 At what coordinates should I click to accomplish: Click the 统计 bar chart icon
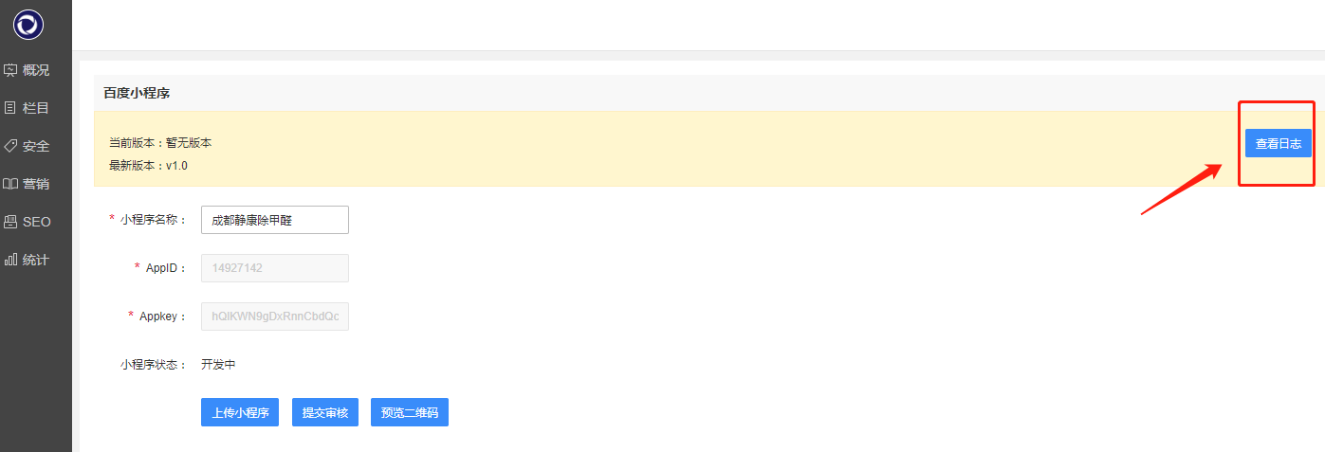[x=10, y=260]
